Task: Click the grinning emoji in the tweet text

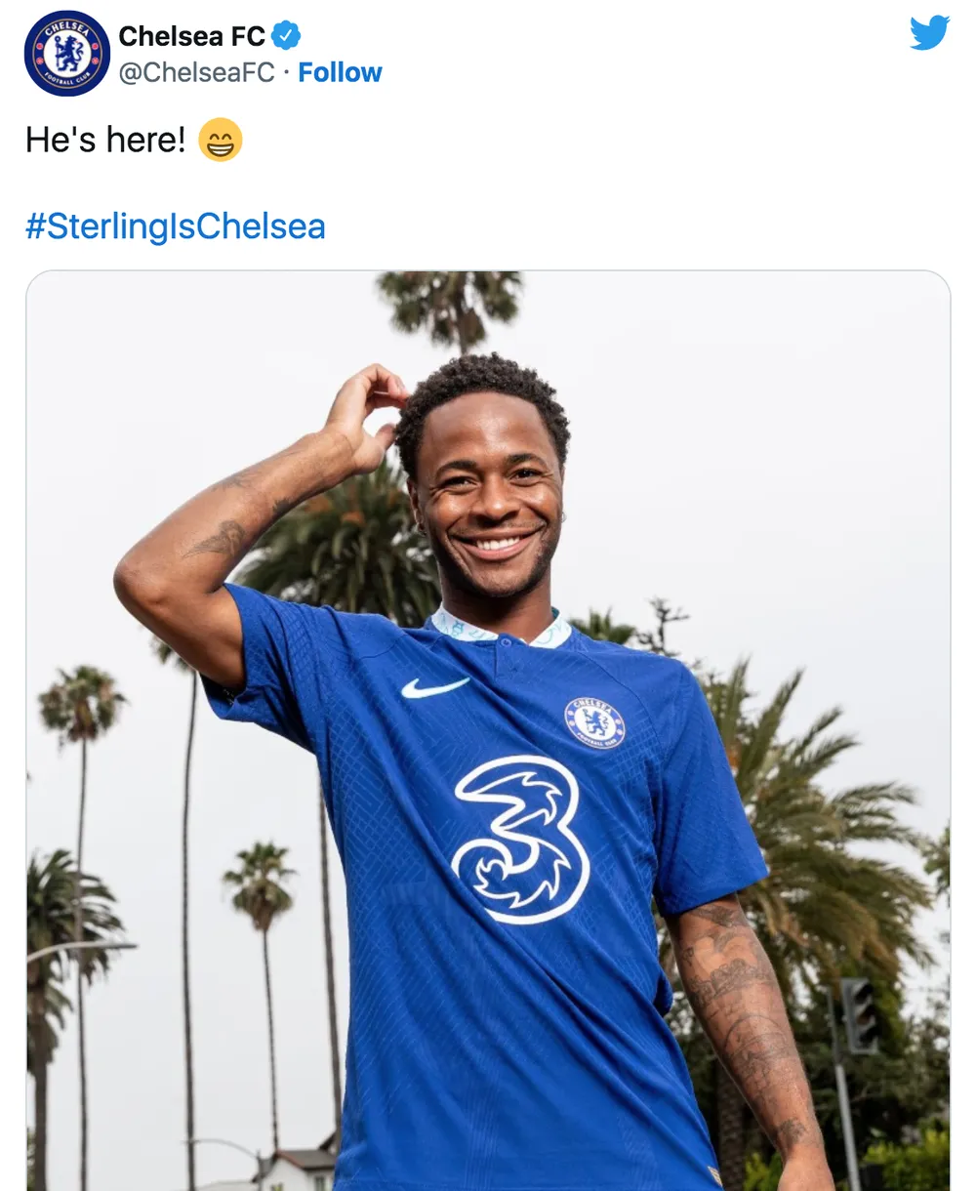Action: point(222,141)
